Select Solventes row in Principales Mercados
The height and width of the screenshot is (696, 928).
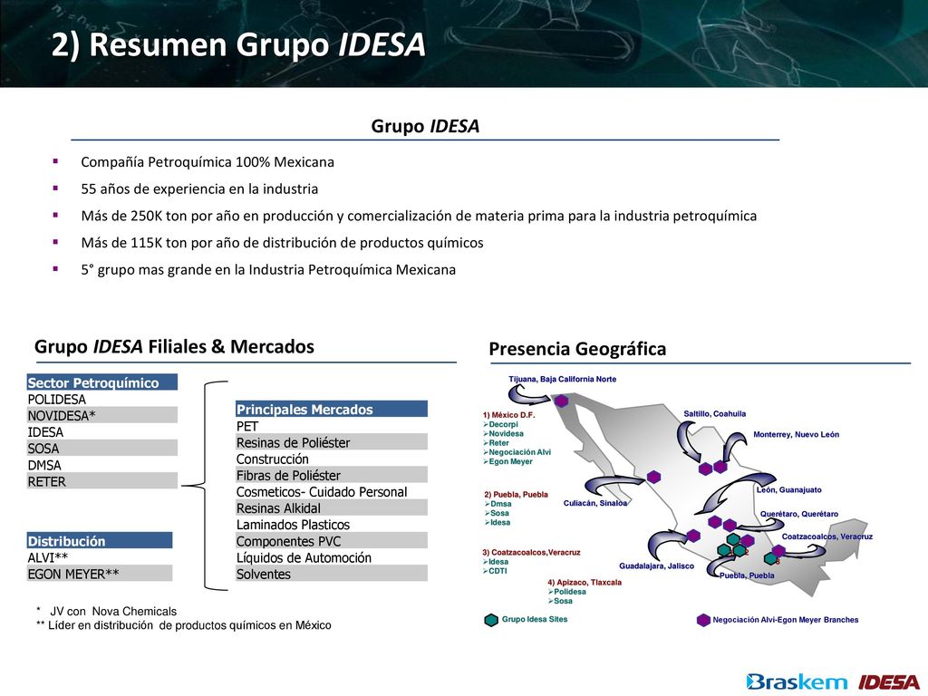pyautogui.click(x=332, y=574)
